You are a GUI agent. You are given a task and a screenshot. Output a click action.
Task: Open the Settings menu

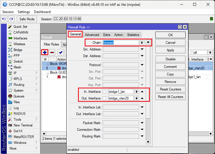[24, 12]
